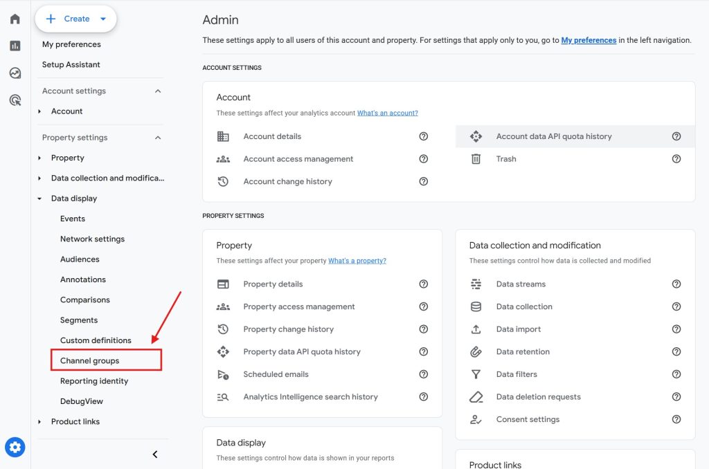Click the help icon beside Data streams
This screenshot has height=469, width=709.
pyautogui.click(x=676, y=284)
